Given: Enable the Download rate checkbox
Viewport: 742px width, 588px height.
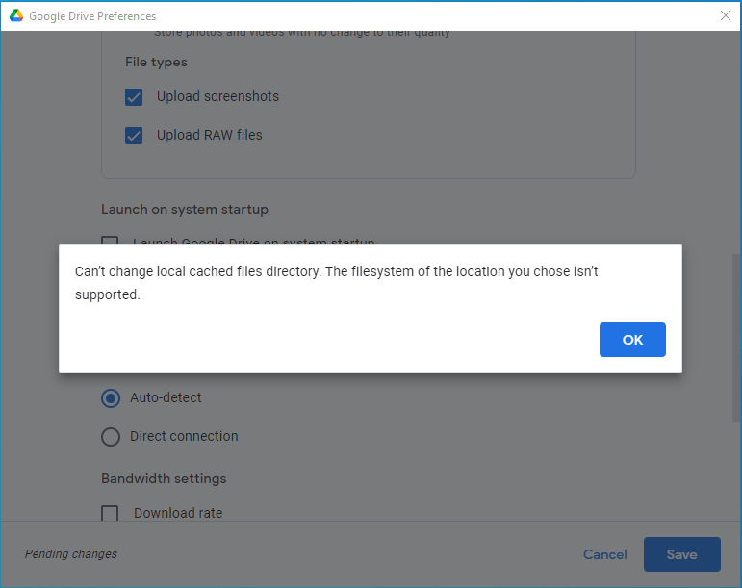Looking at the screenshot, I should (x=110, y=513).
